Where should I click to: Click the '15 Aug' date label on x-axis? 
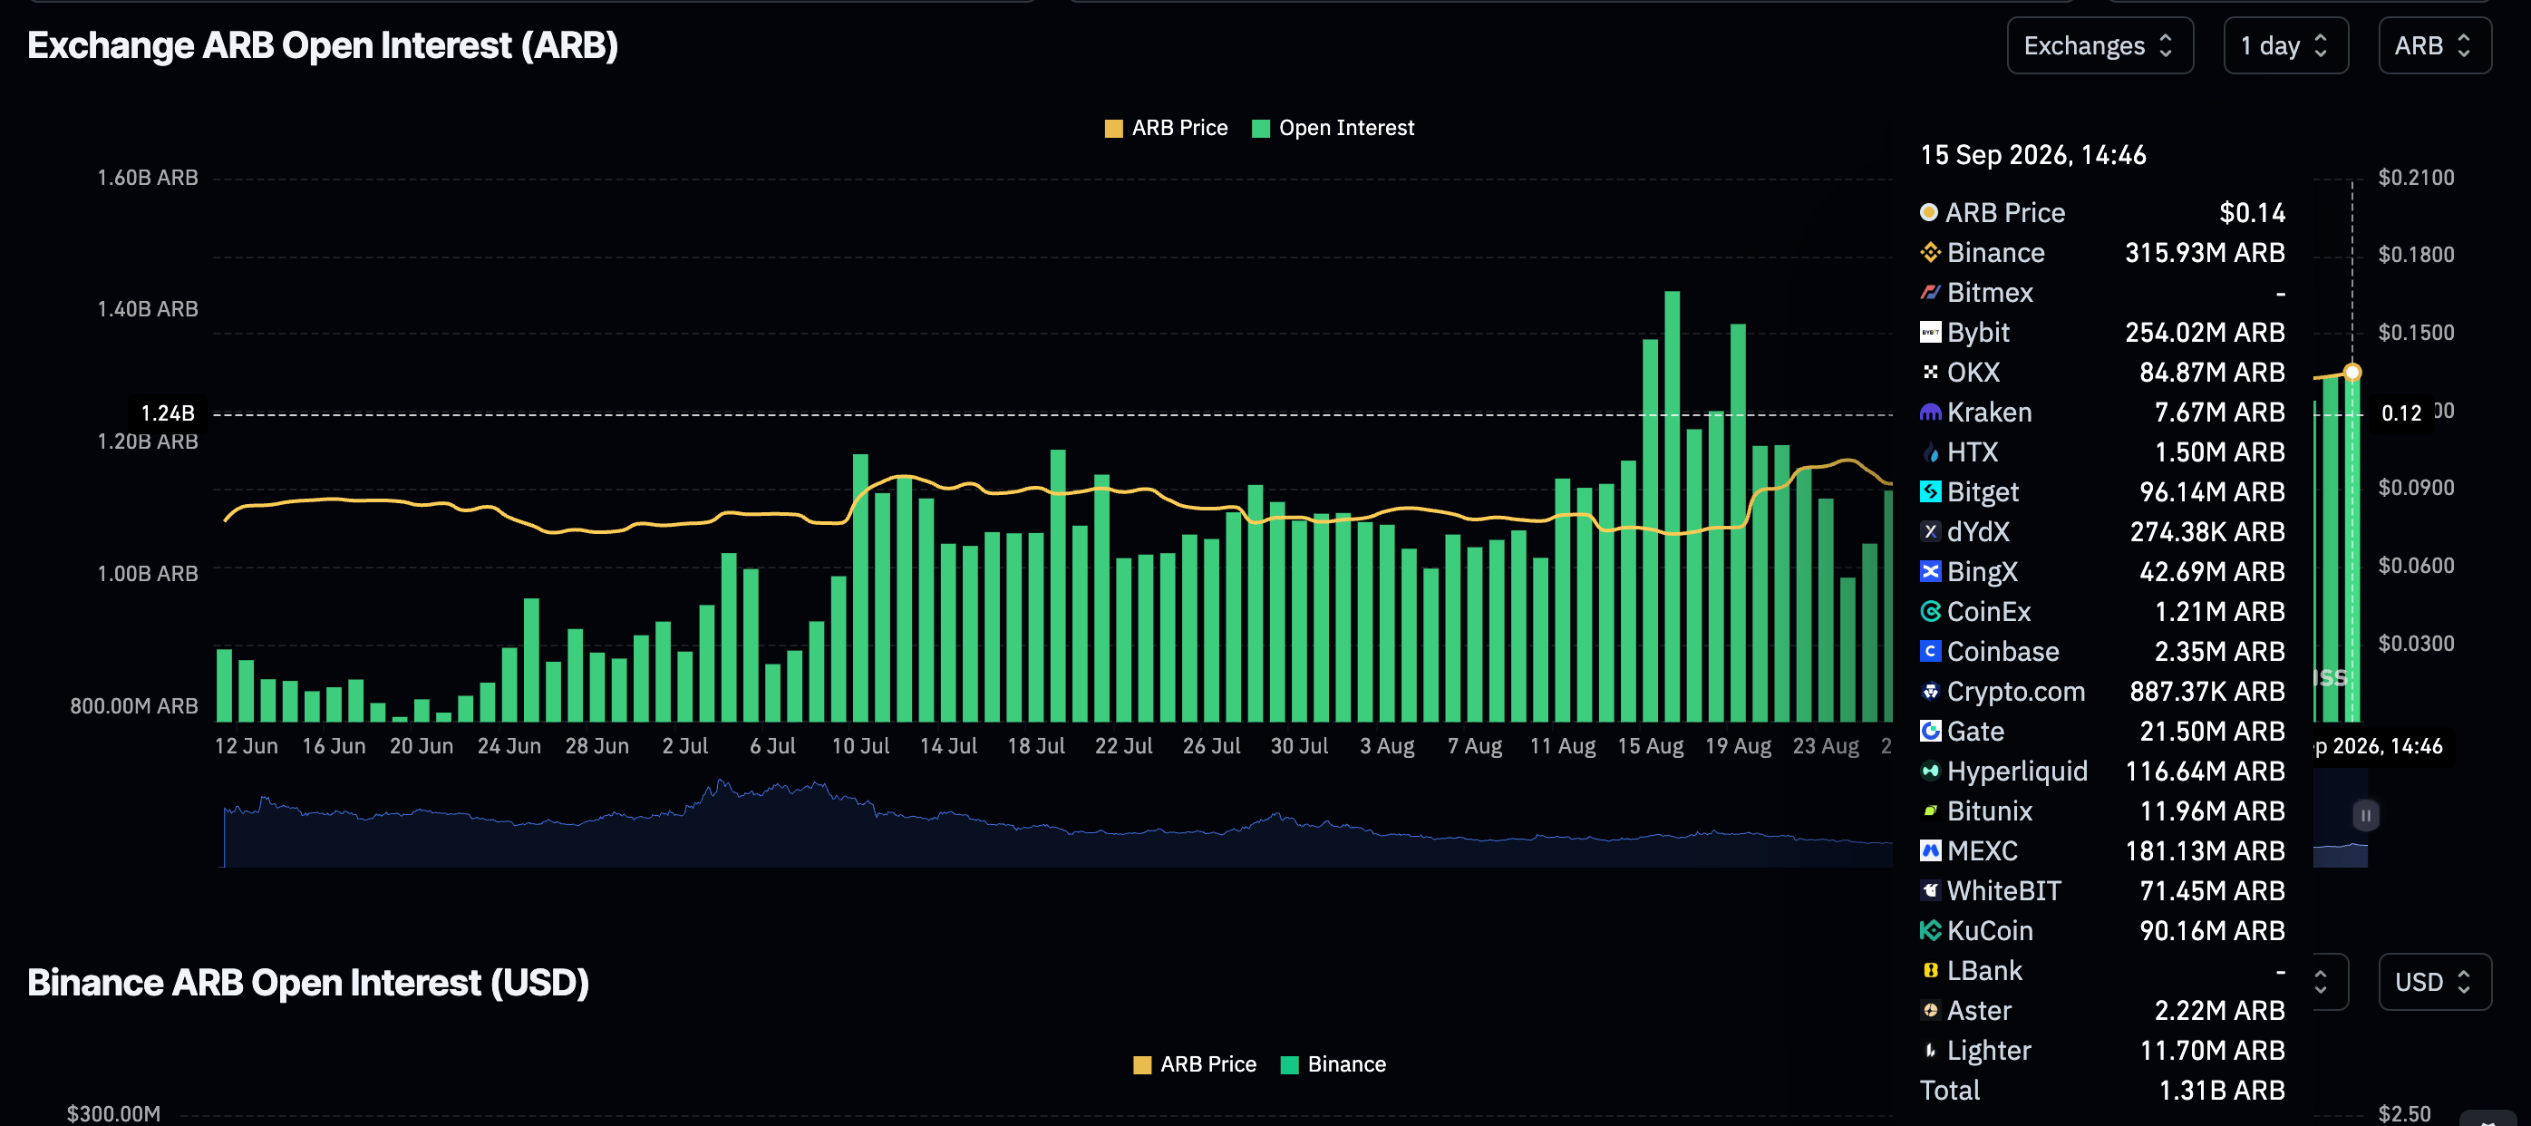coord(1650,746)
